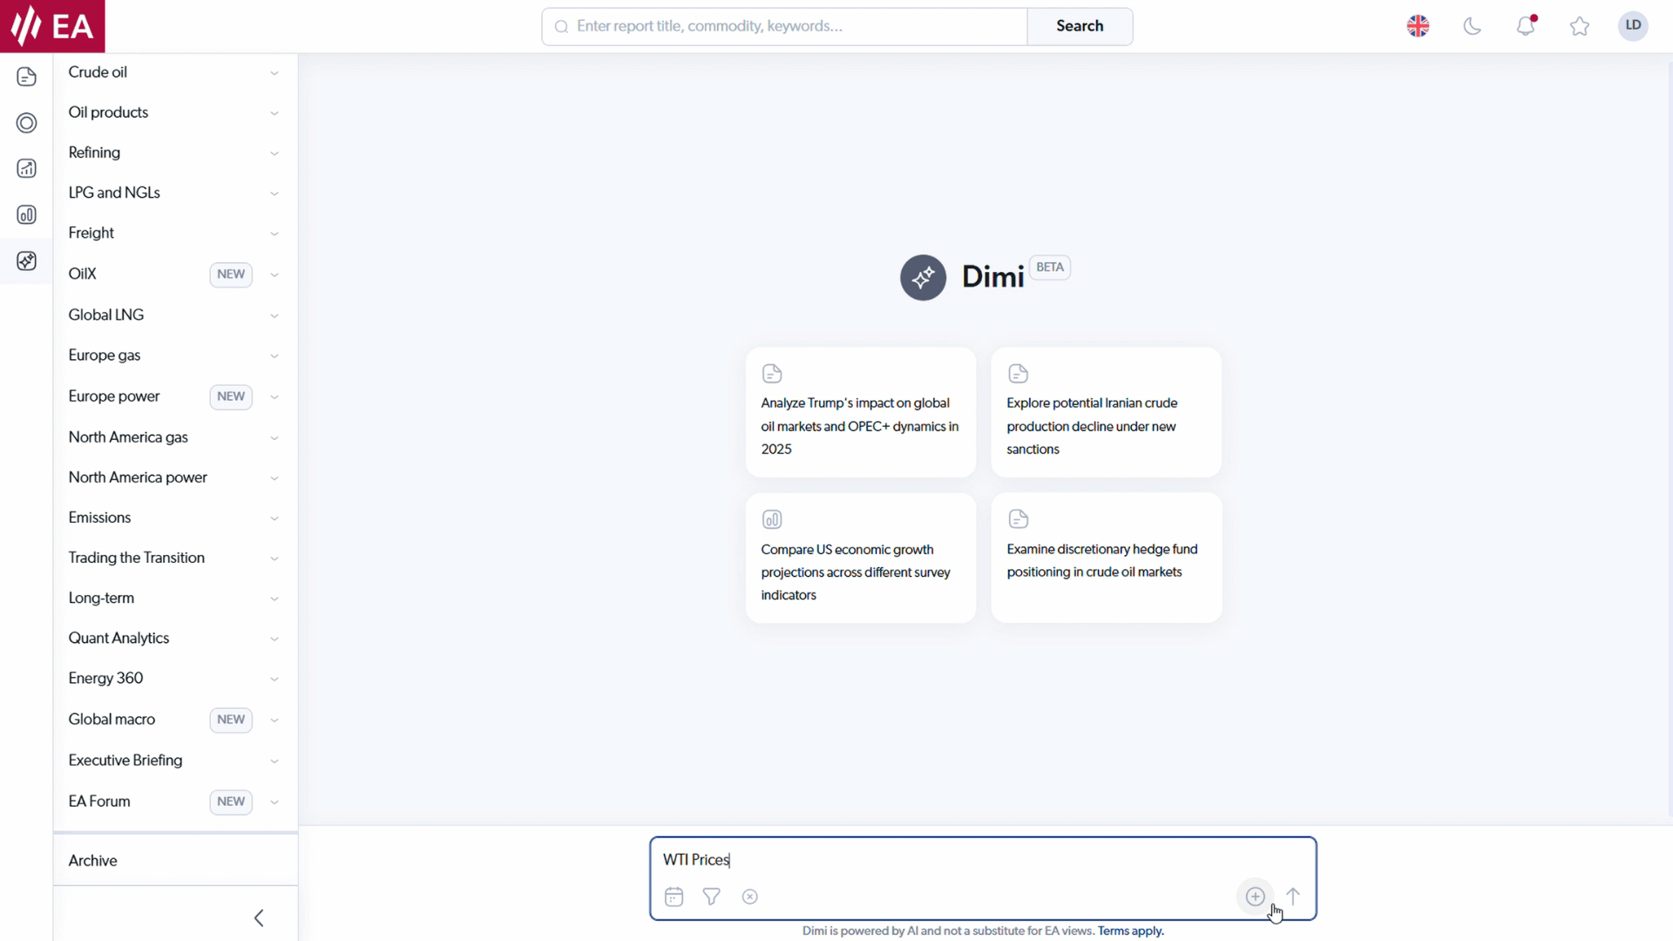Expand the Crude oil category
This screenshot has width=1673, height=941.
pos(273,71)
